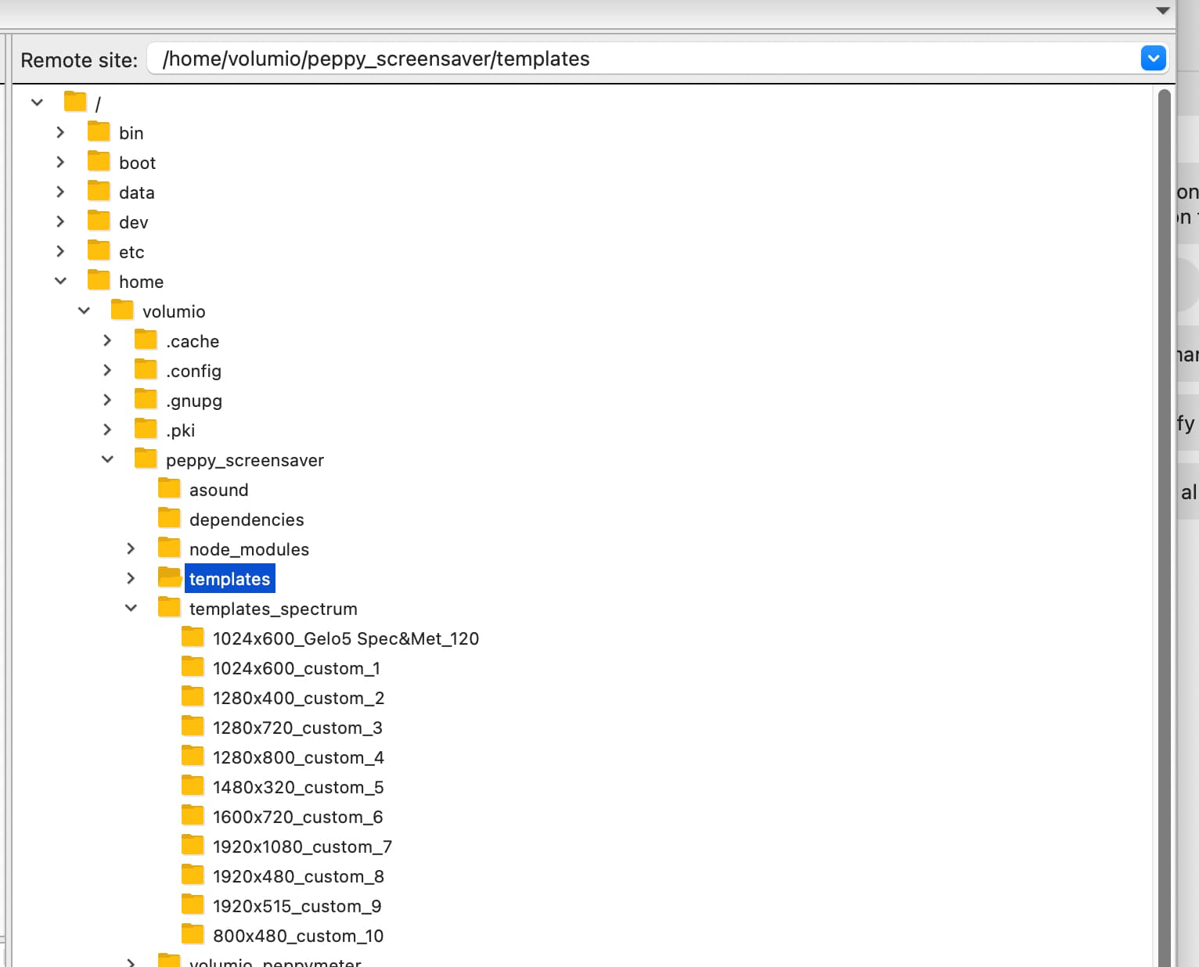Click the folder icon next to bin

(99, 132)
